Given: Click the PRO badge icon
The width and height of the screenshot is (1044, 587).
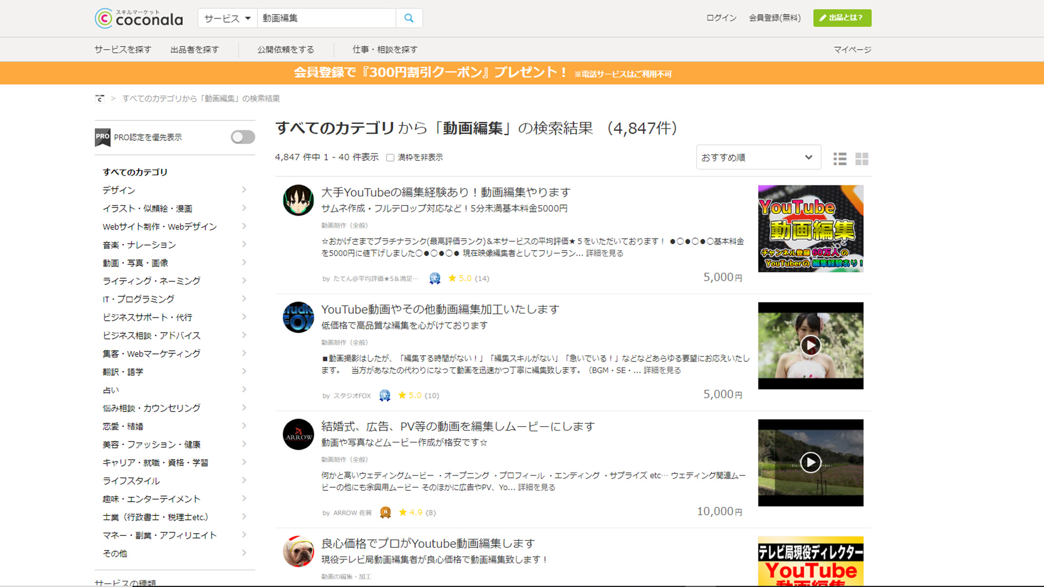Looking at the screenshot, I should click(103, 138).
